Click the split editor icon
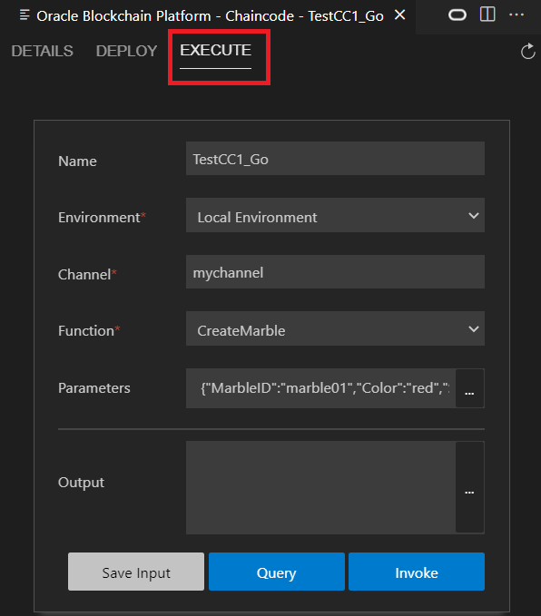The height and width of the screenshot is (616, 541). point(487,15)
